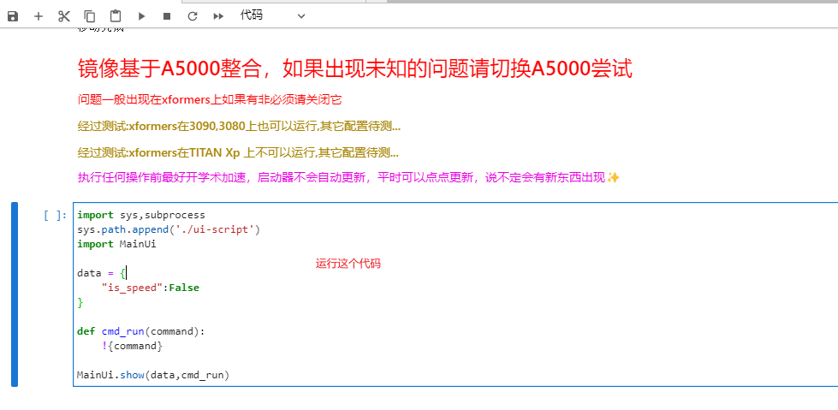The height and width of the screenshot is (410, 838).
Task: Click the xformers TITAN Xp test note
Action: pyautogui.click(x=238, y=153)
